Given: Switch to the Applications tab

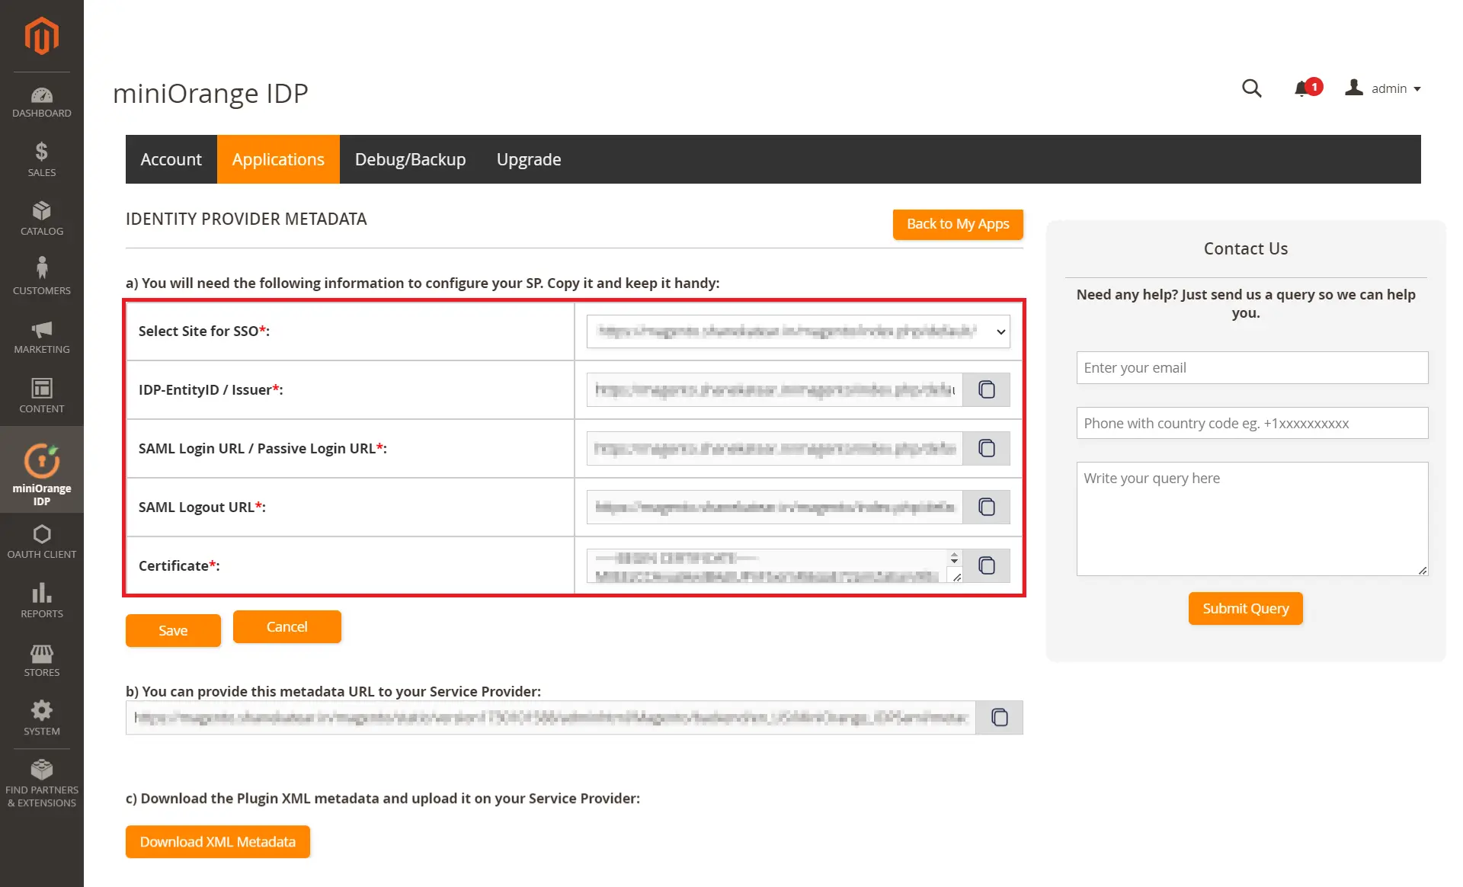Looking at the screenshot, I should (278, 159).
